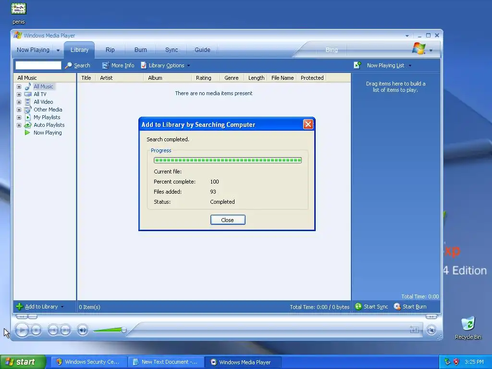The width and height of the screenshot is (492, 369).
Task: Switch to skin mode icon at bottom right
Action: coord(431,330)
